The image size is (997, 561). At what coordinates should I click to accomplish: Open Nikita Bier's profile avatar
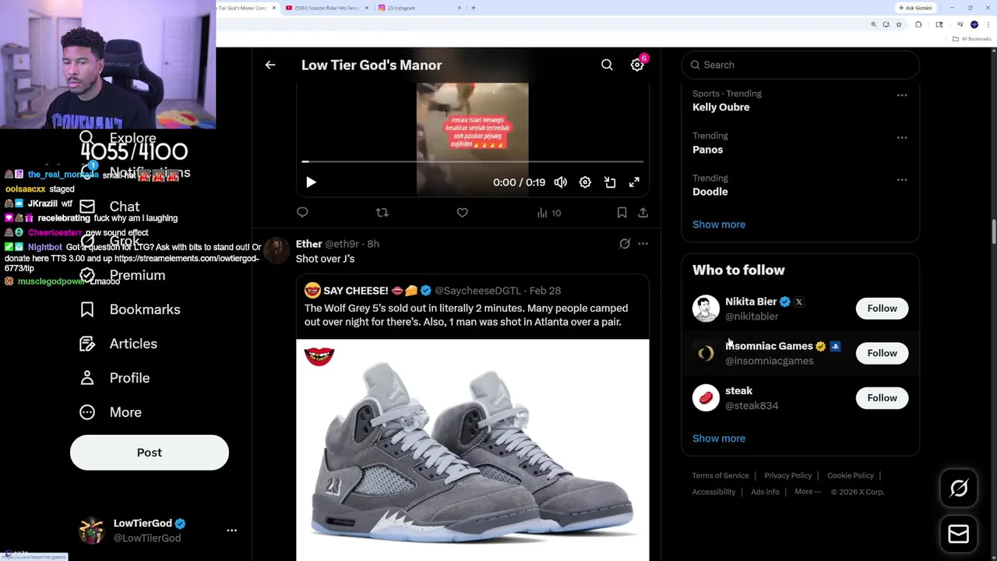point(706,309)
